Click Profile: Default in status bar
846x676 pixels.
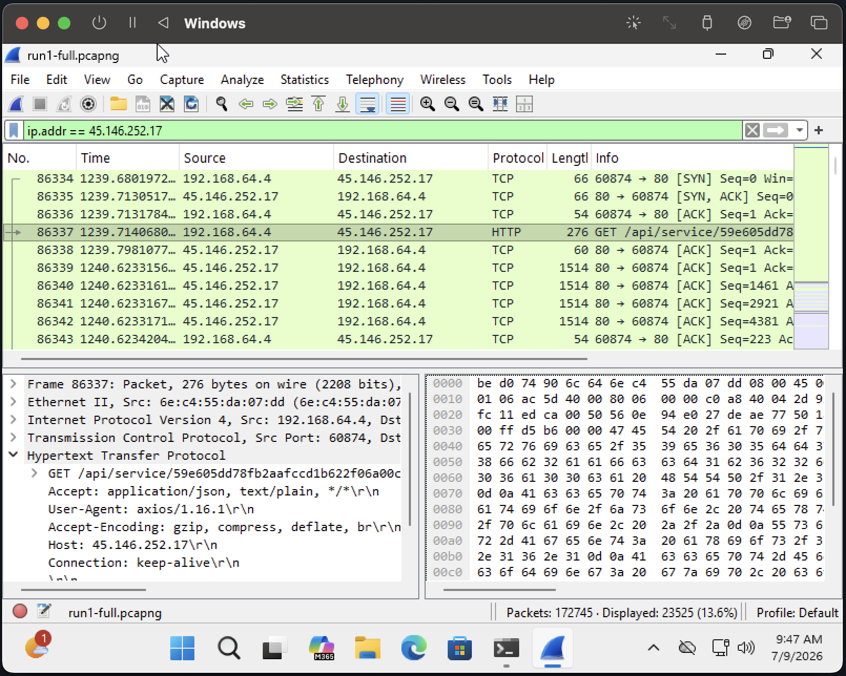797,612
